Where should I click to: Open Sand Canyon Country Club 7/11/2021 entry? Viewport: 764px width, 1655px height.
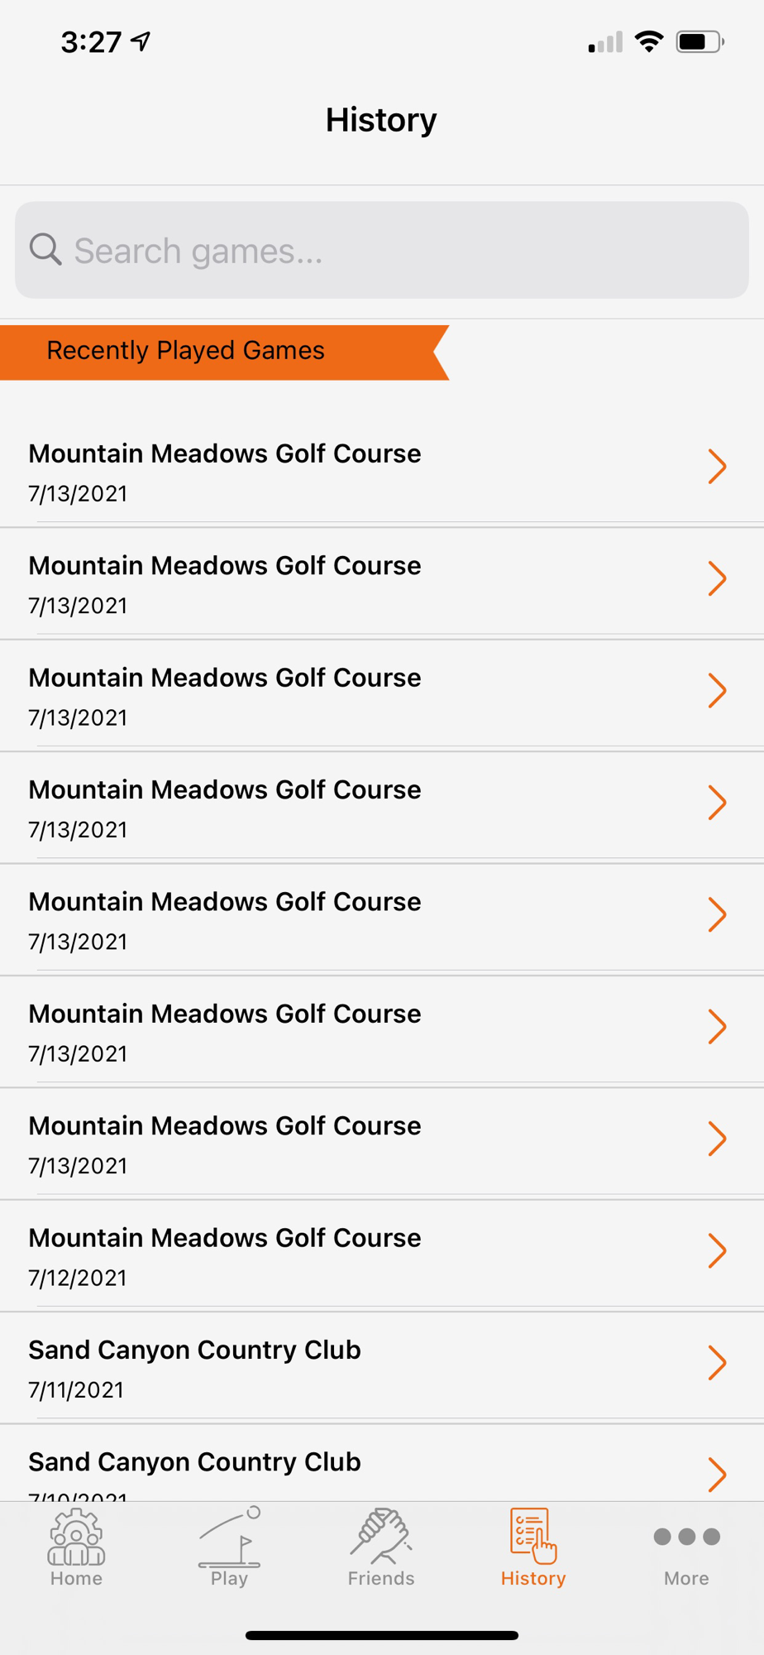tap(382, 1368)
